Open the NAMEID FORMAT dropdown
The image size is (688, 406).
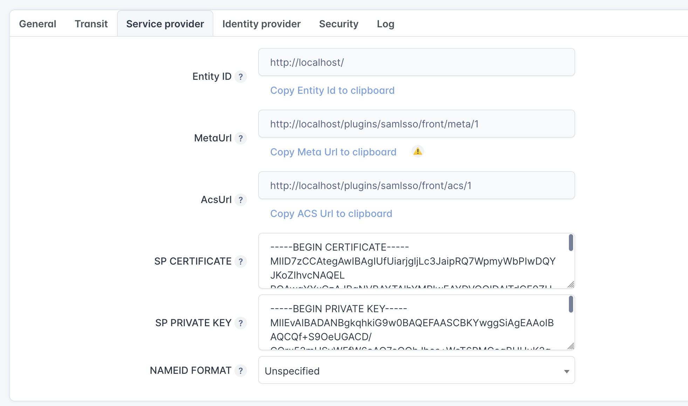coord(416,370)
